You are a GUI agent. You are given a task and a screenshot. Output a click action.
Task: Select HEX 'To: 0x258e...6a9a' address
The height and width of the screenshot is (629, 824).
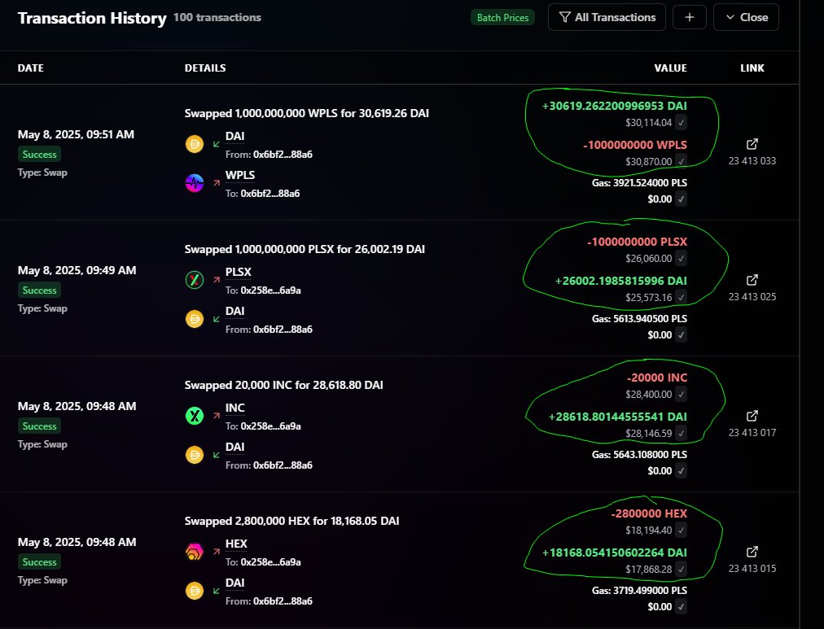(x=263, y=561)
